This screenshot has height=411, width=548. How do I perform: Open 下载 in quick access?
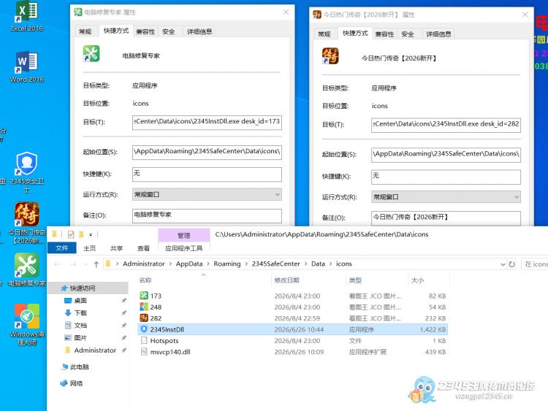(x=80, y=313)
